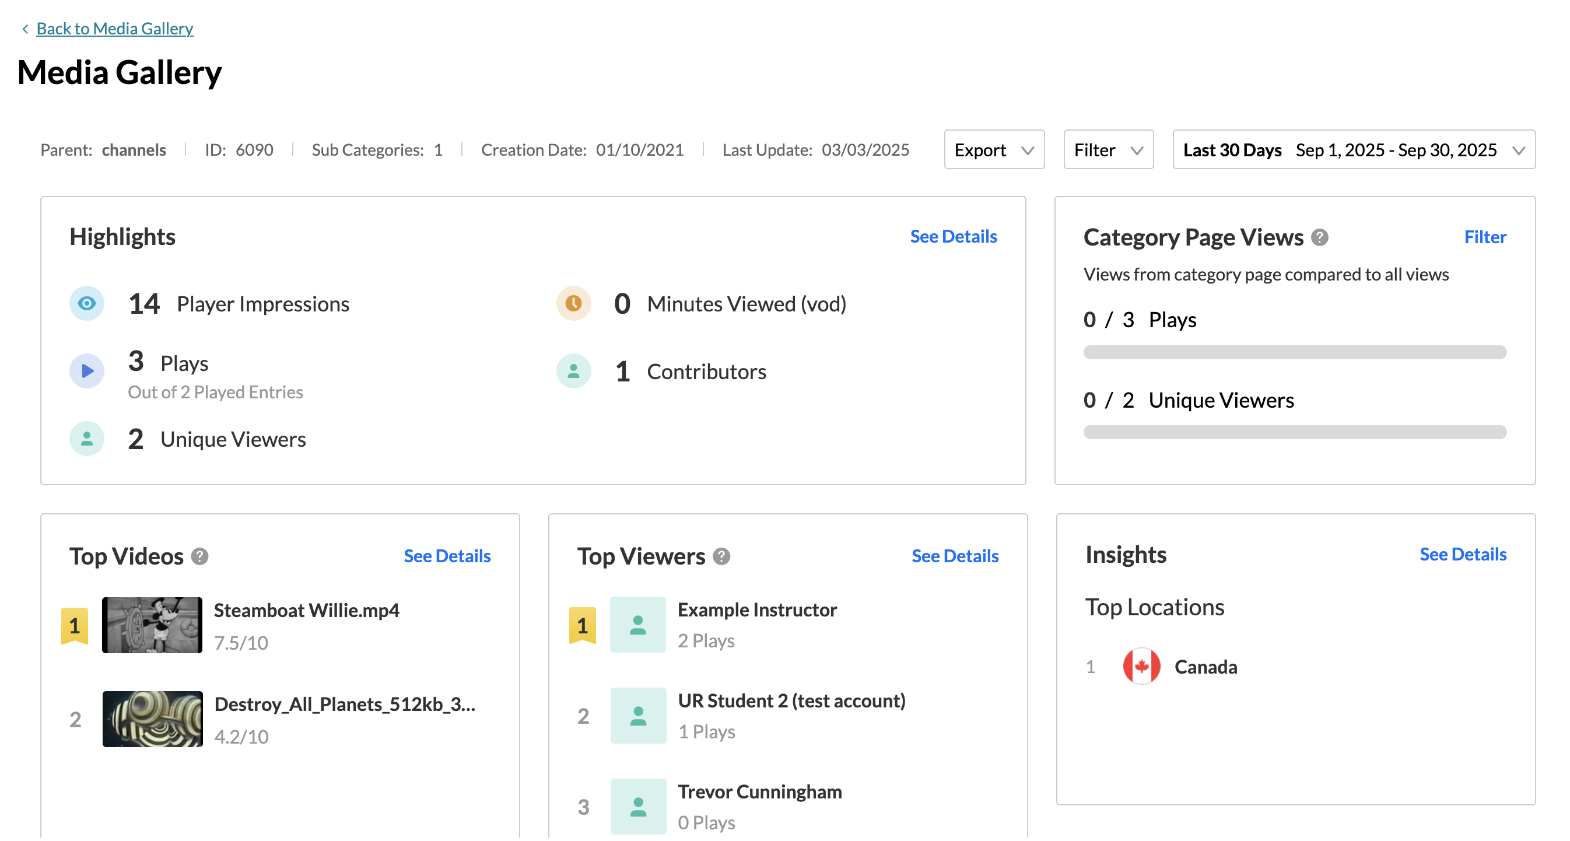Open See Details in Insights panel
Screen dimensions: 1570x841
1462,555
